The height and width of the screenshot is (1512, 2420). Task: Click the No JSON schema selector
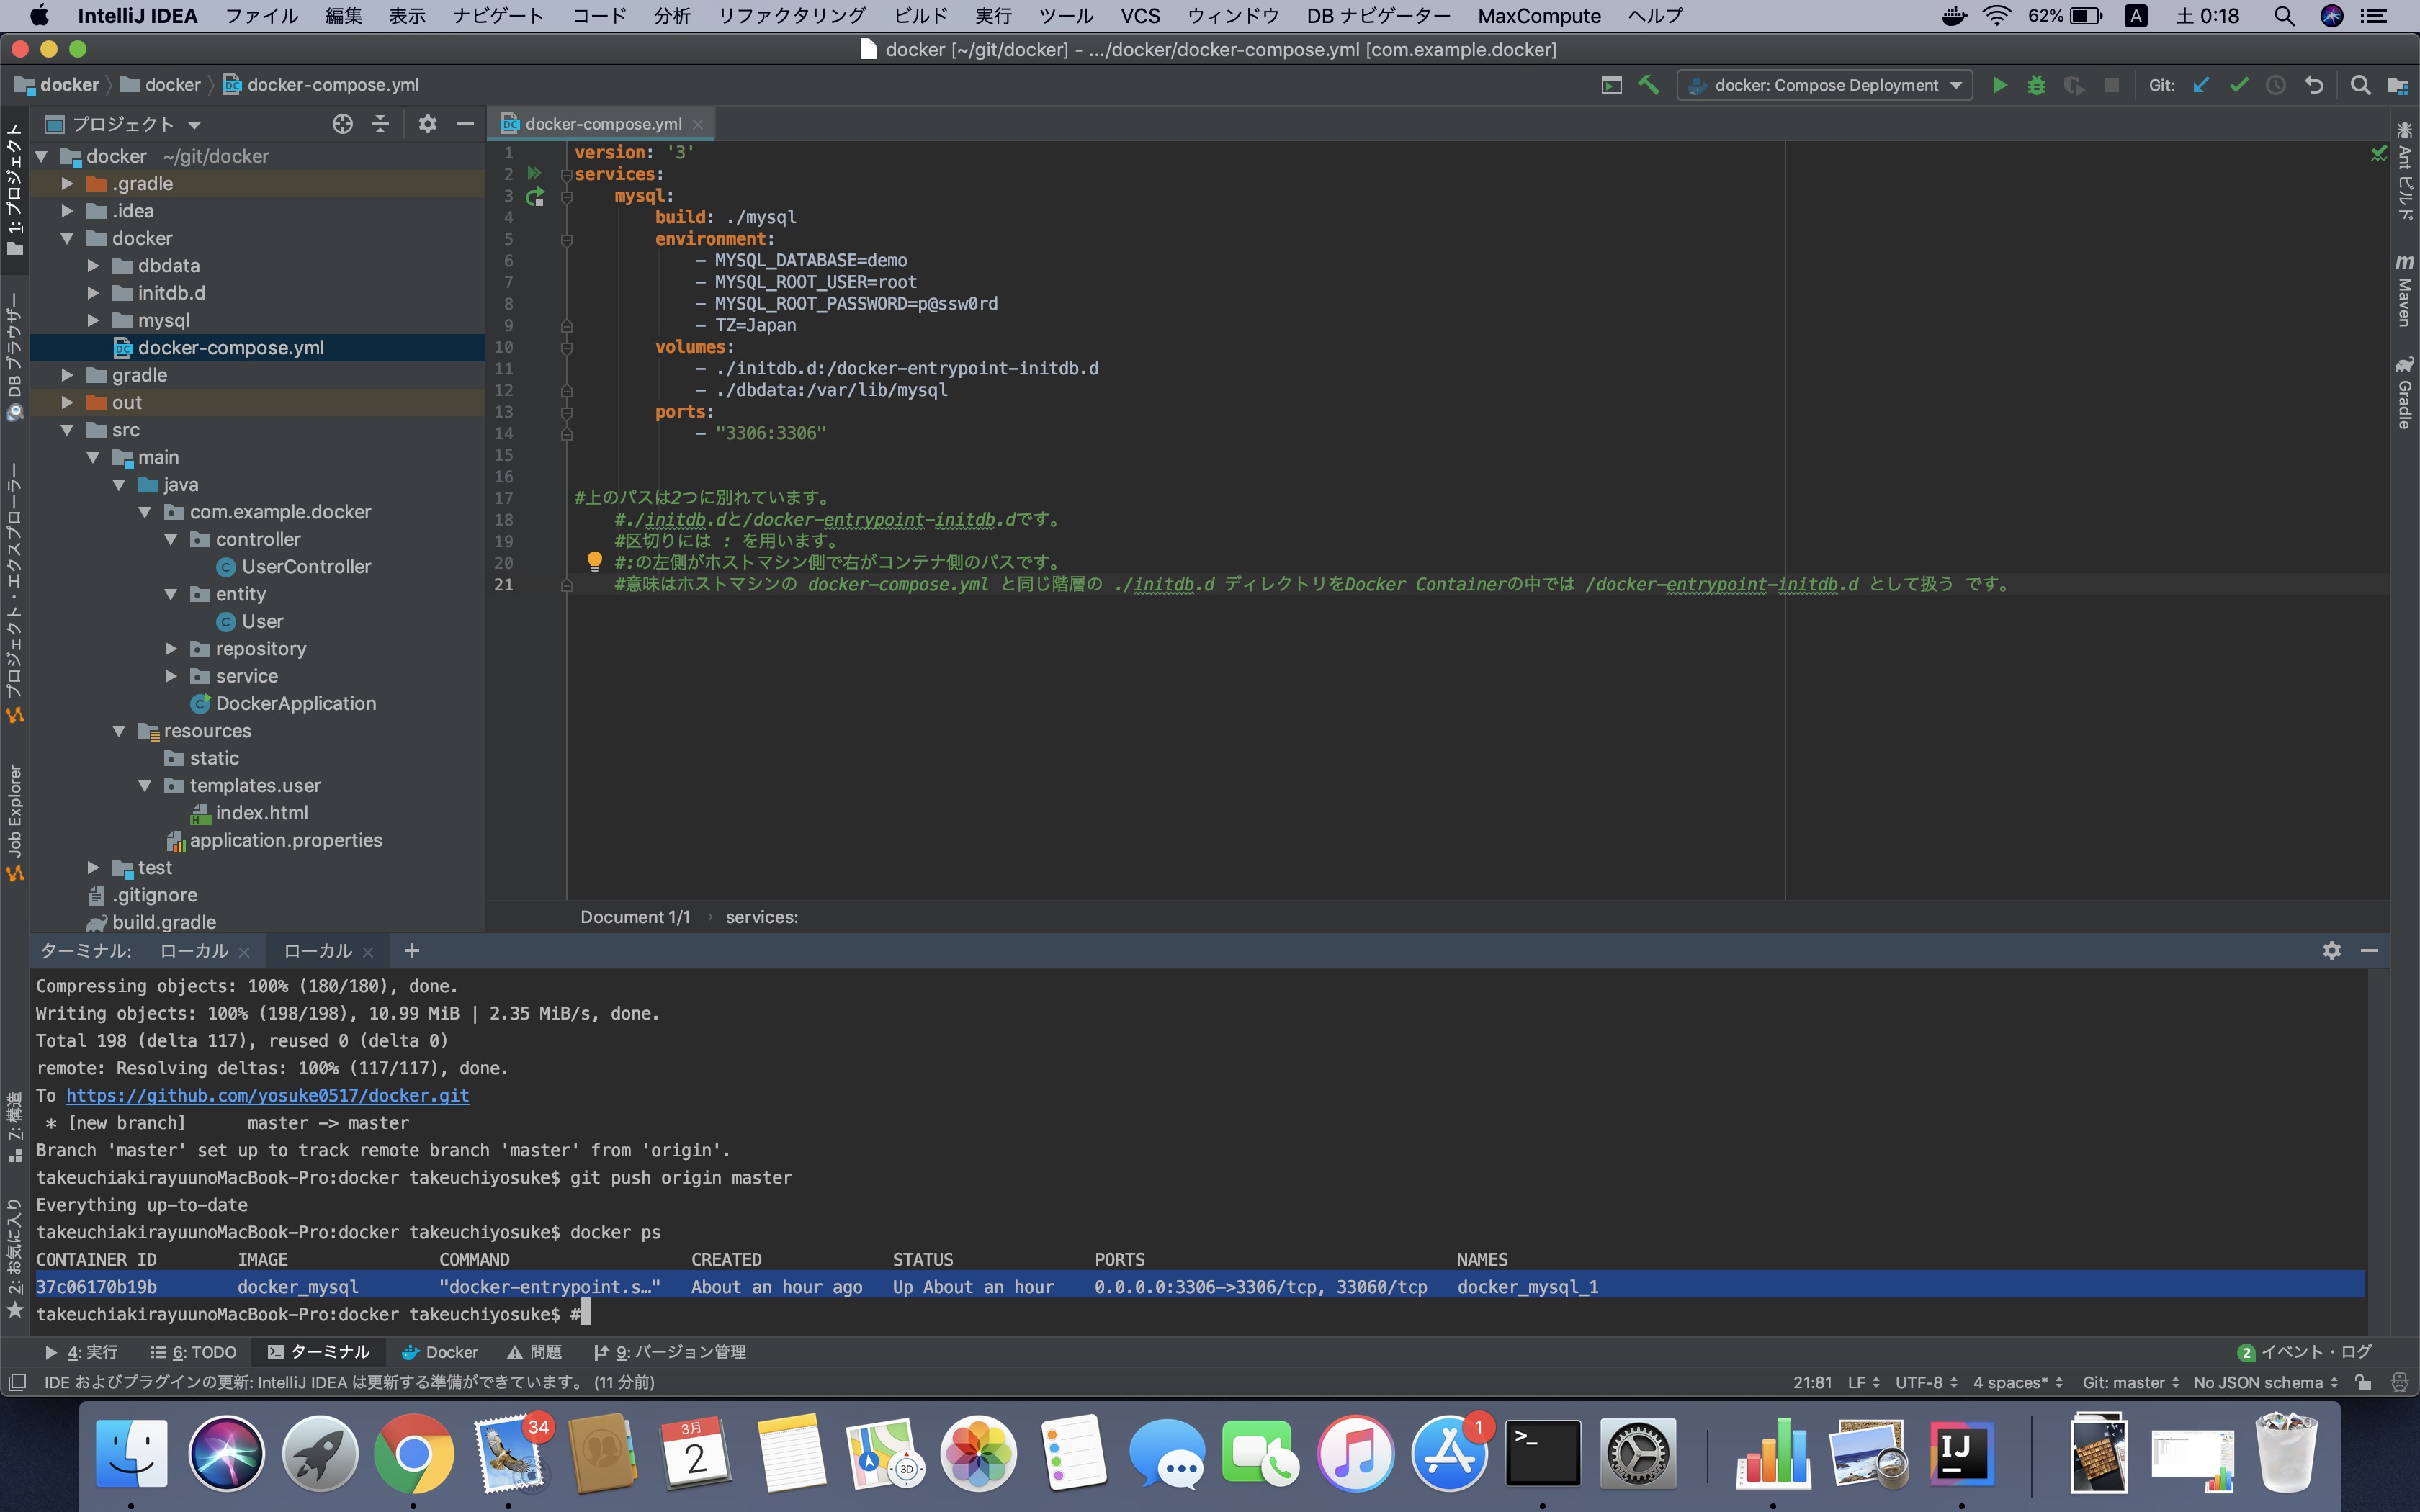(2265, 1382)
